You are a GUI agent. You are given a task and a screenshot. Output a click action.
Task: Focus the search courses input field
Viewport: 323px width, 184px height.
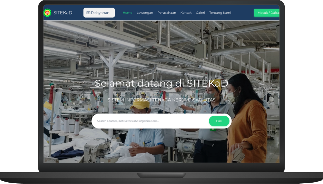150,121
